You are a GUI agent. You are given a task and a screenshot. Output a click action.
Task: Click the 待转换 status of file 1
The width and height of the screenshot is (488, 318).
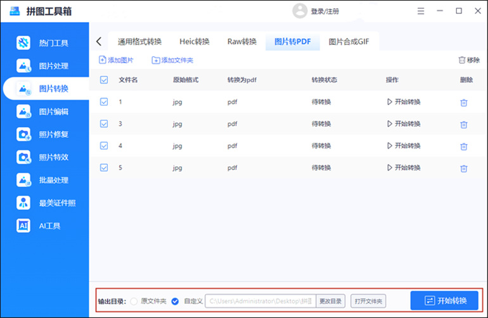tap(321, 102)
